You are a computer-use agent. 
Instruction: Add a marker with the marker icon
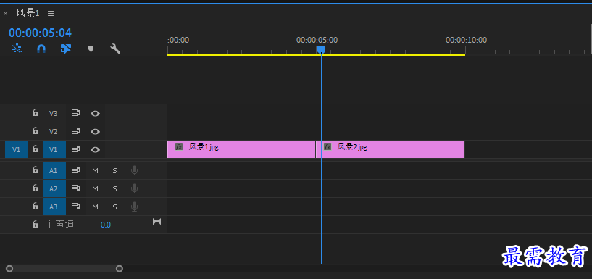click(x=91, y=49)
